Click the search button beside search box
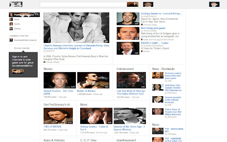 point(133,4)
